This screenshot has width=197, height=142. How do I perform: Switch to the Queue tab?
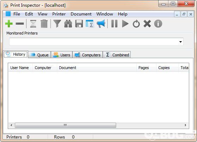pyautogui.click(x=40, y=55)
